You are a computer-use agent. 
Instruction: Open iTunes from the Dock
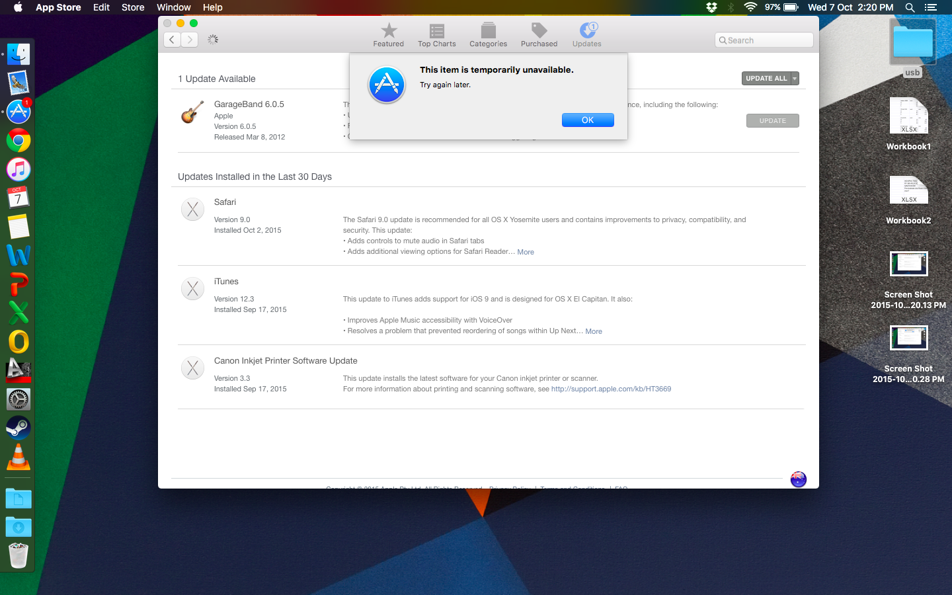(x=19, y=169)
